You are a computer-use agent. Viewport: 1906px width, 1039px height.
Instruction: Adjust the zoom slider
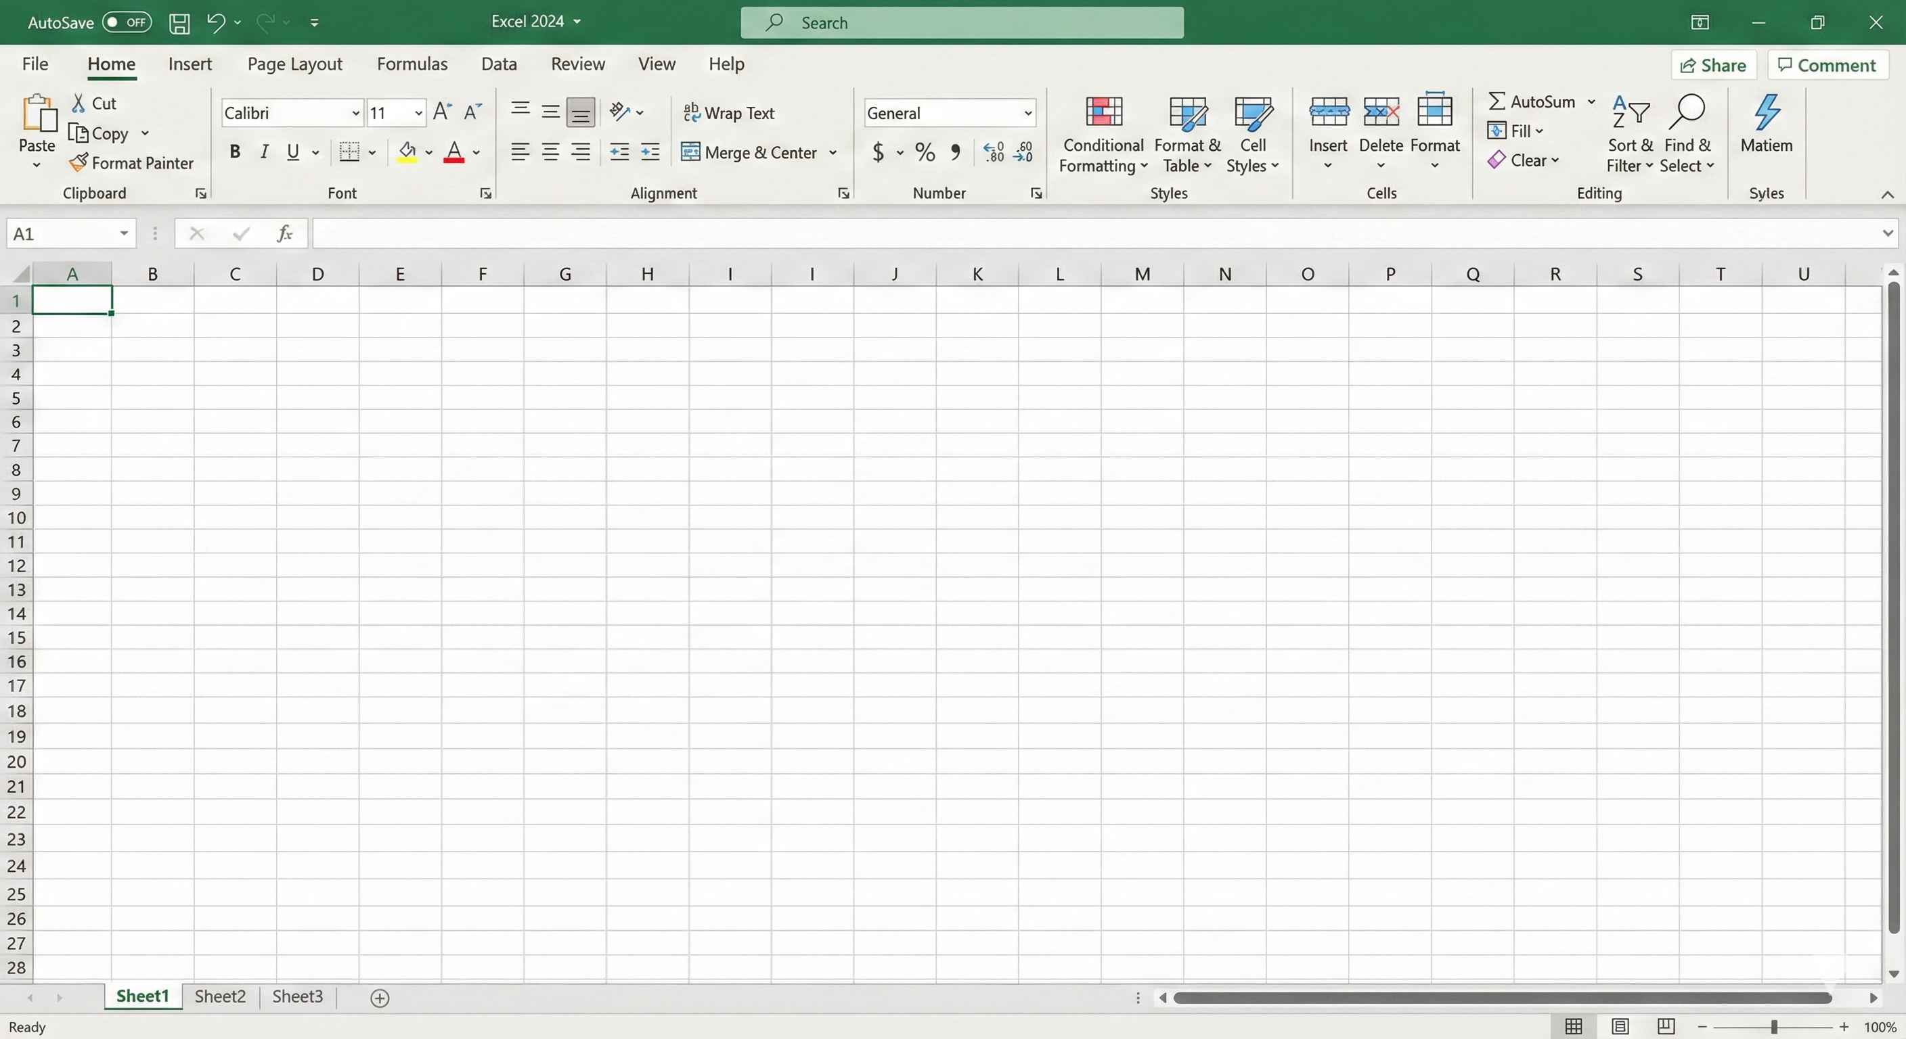click(x=1773, y=1026)
